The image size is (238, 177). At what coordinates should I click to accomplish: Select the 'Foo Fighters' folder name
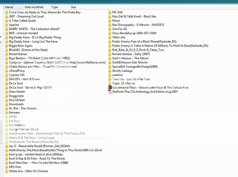tap(17, 125)
